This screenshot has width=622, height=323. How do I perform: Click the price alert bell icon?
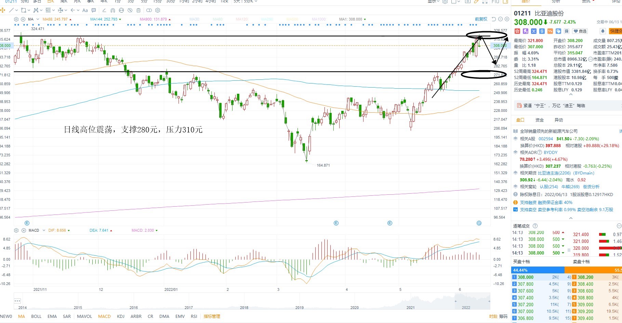[x=603, y=31]
